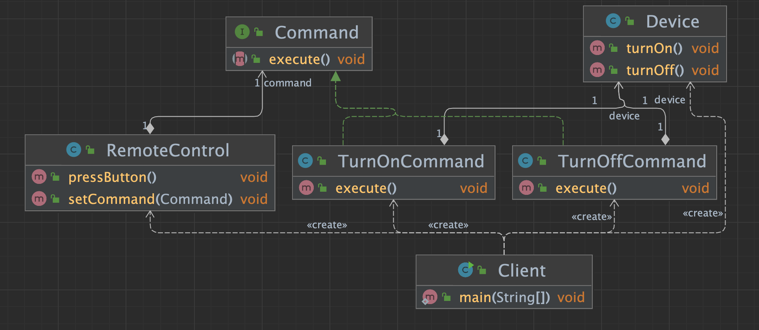The width and height of the screenshot is (759, 330).
Task: Click the class icon next to TurnOffCommand
Action: tap(525, 161)
